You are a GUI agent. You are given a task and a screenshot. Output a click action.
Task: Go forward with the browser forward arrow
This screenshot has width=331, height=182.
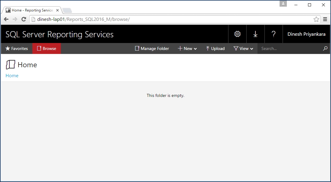pos(15,19)
